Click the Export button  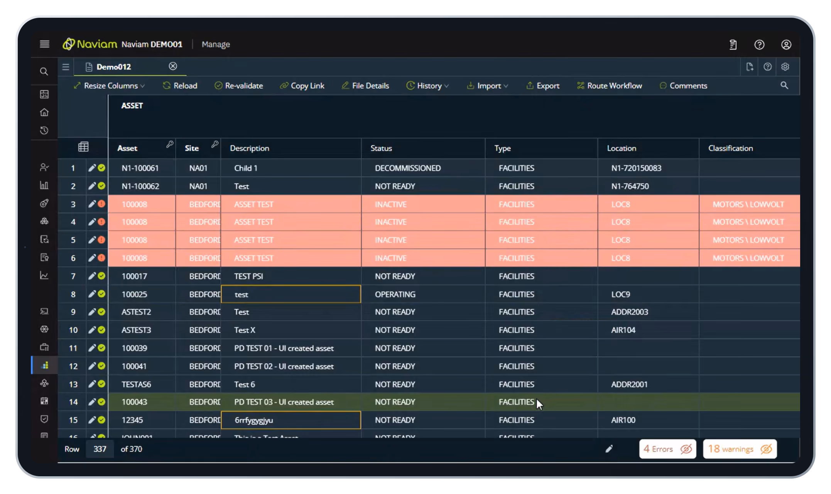point(543,86)
